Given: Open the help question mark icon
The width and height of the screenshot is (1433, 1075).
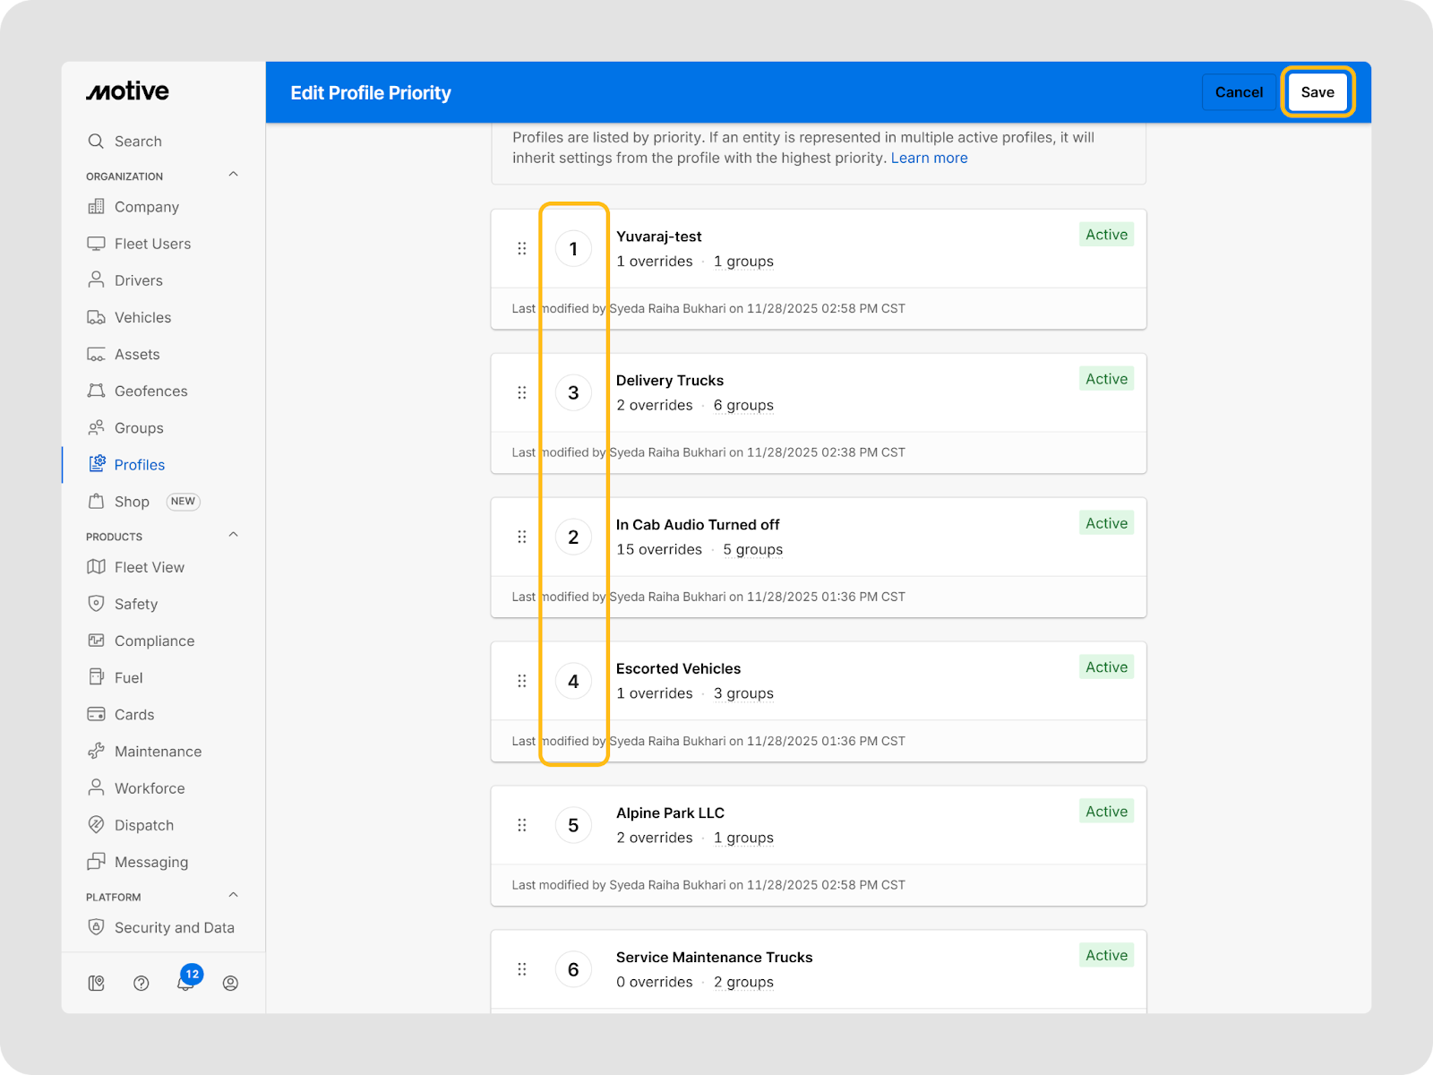Looking at the screenshot, I should tap(141, 983).
